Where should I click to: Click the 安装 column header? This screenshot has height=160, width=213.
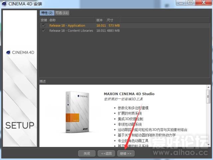pyautogui.click(x=44, y=20)
